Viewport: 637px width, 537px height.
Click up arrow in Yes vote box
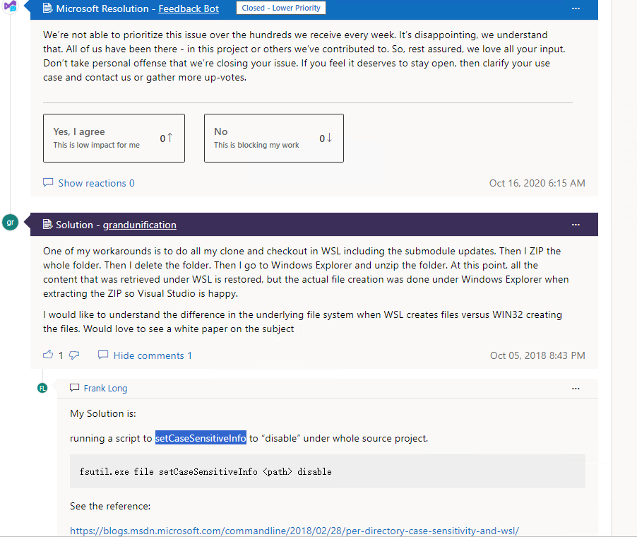point(169,138)
